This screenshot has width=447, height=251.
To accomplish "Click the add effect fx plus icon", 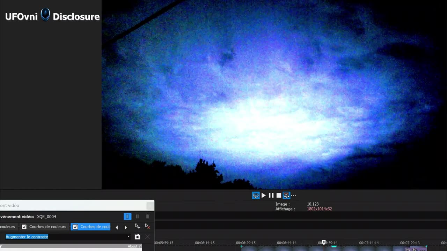I will coord(137,227).
